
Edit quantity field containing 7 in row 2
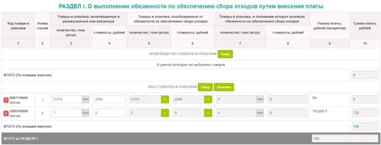[67, 113]
